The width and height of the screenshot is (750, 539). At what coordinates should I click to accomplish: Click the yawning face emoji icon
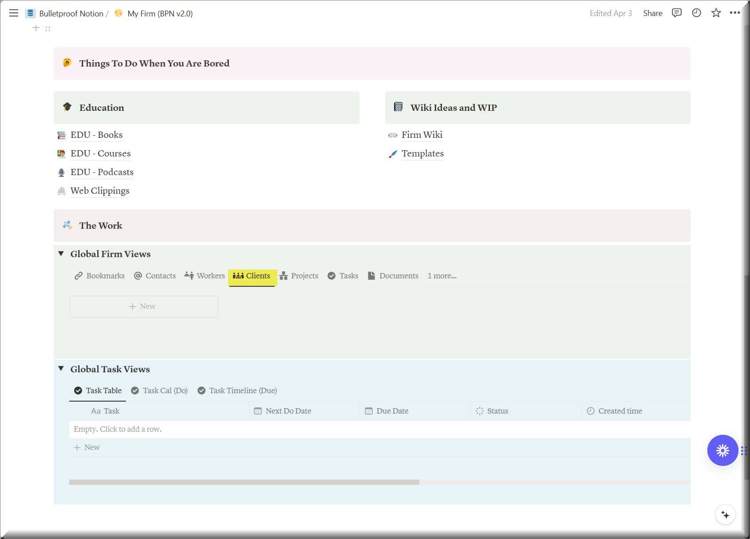67,63
